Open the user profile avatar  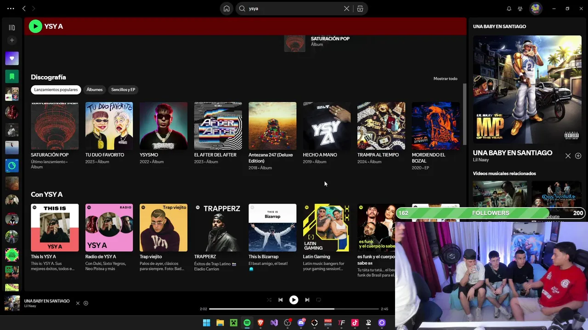pyautogui.click(x=536, y=8)
